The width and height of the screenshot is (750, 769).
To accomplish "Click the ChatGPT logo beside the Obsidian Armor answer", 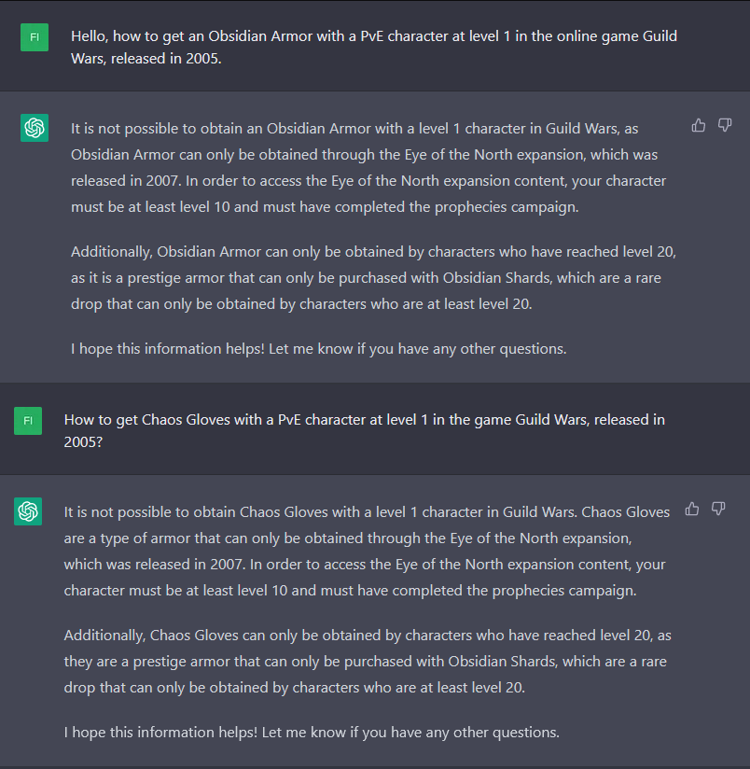I will click(35, 128).
